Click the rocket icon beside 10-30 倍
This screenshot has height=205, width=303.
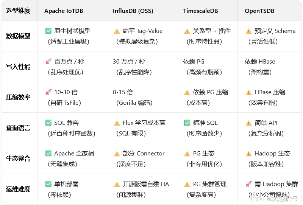pyautogui.click(x=48, y=92)
